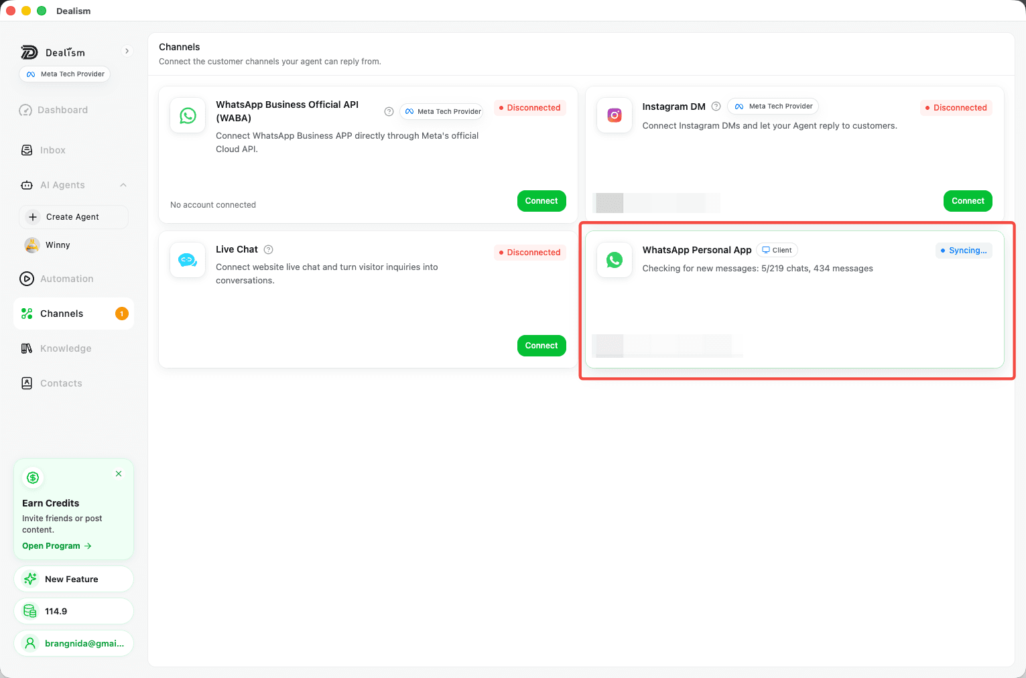1026x678 pixels.
Task: Open the brangnida account menu
Action: click(x=74, y=643)
